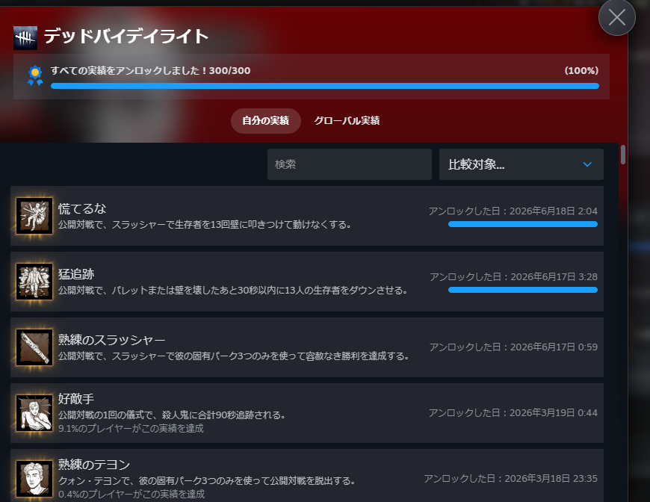
Task: Click the デッドバイデイライト title text
Action: (x=126, y=37)
